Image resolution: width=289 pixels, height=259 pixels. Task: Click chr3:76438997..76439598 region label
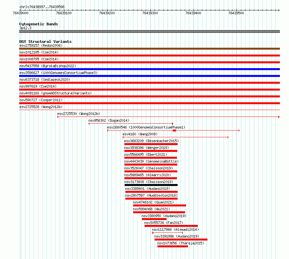42,7
